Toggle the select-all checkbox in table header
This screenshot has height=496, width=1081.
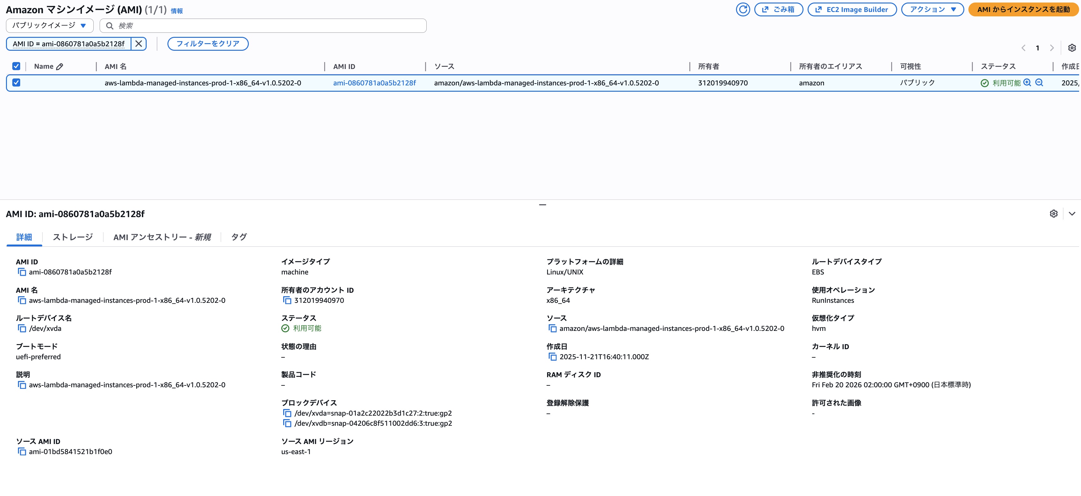click(16, 66)
